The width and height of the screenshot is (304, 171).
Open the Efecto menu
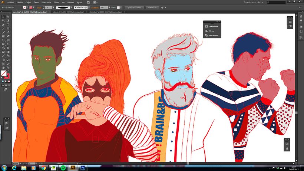56,3
